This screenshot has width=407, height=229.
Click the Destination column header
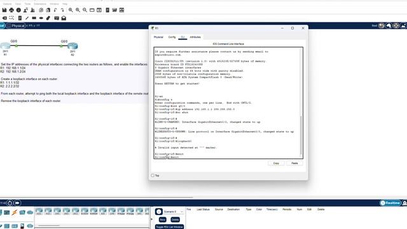tap(233, 209)
